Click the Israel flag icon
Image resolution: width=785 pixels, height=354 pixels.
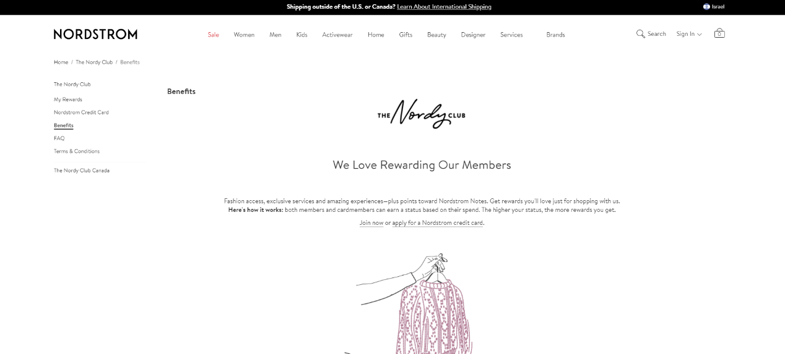(x=706, y=7)
